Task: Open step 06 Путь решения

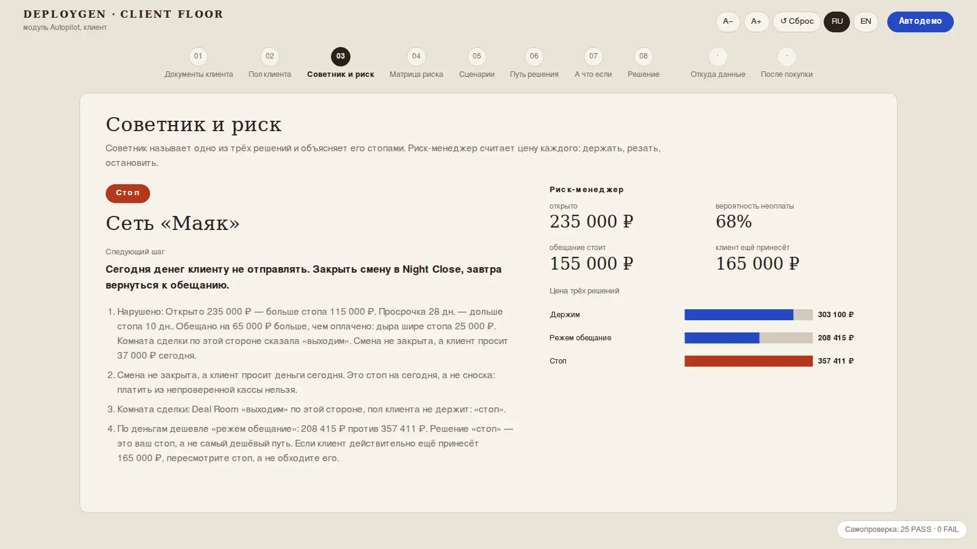Action: point(534,63)
